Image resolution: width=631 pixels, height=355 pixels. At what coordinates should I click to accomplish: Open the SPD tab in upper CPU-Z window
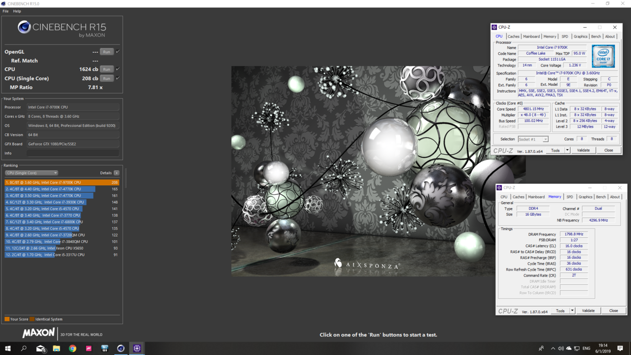coord(565,36)
